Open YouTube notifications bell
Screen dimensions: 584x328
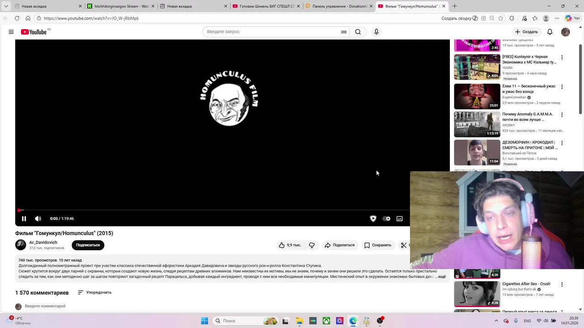tap(550, 32)
